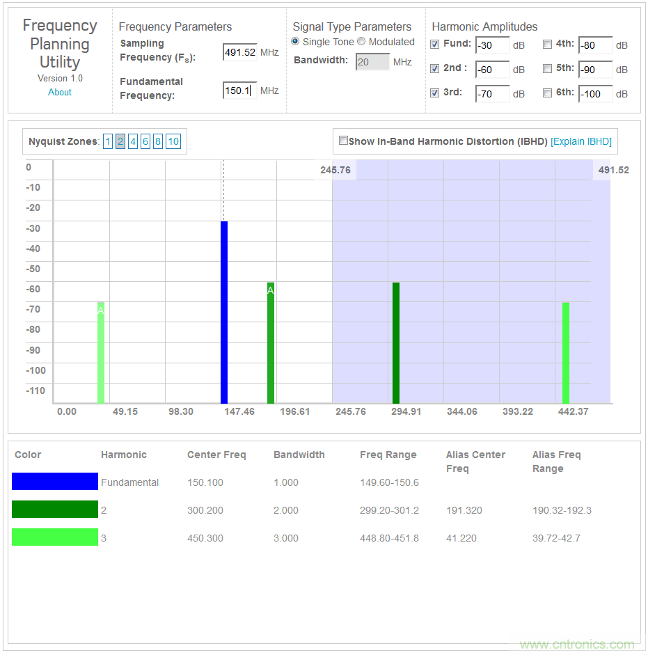
Task: Click the highlighted Nyquist Zone 2
Action: [120, 142]
